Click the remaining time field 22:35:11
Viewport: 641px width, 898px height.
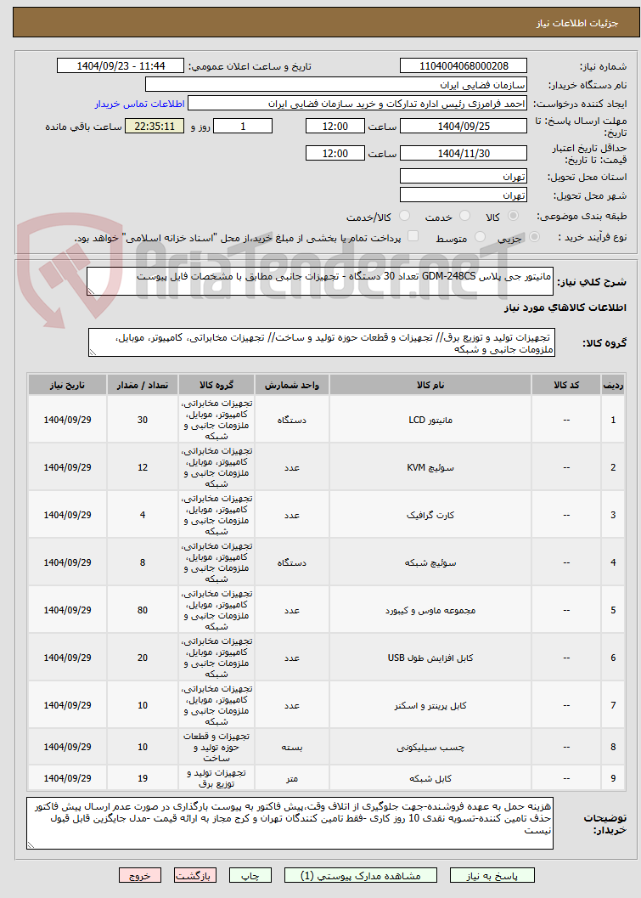[x=155, y=126]
